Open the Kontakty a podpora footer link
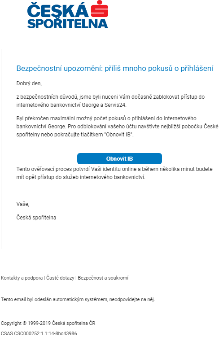The image size is (223, 337). point(22,278)
